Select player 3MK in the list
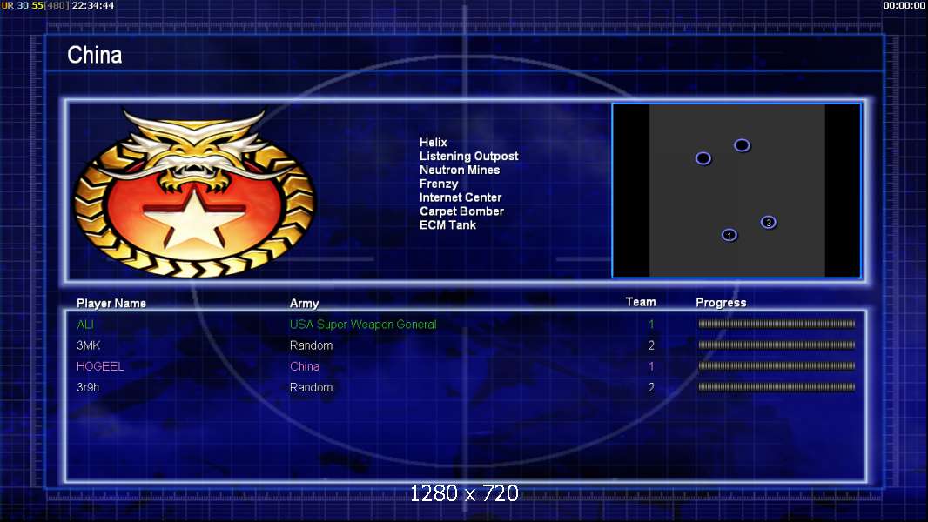 [x=88, y=345]
